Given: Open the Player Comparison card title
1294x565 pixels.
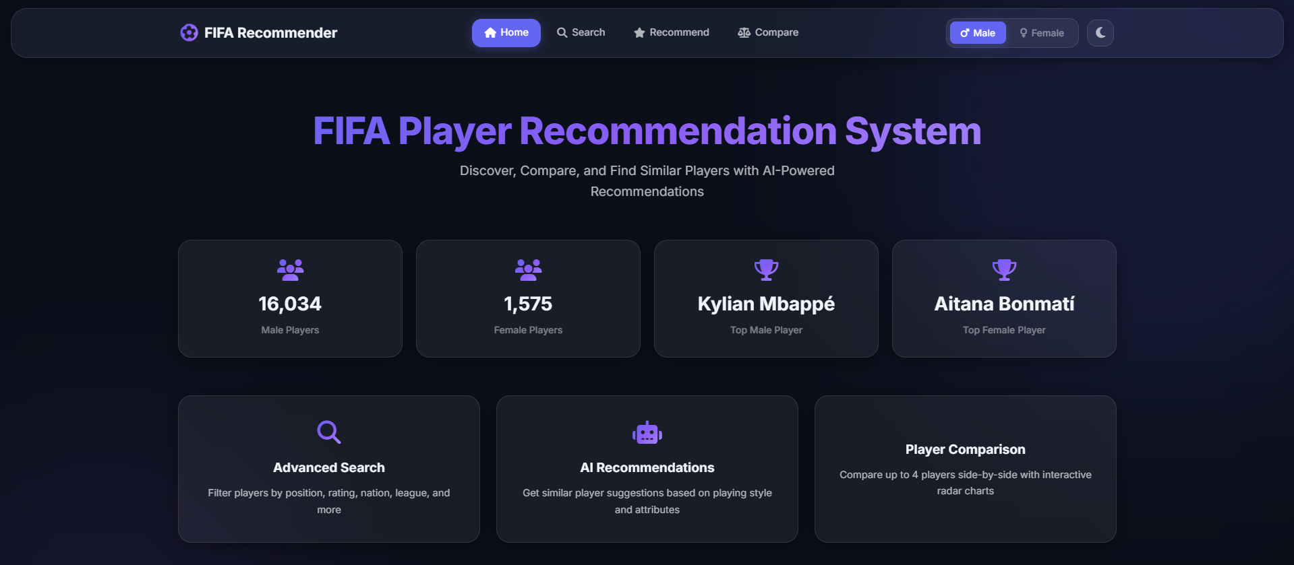Looking at the screenshot, I should pos(965,449).
